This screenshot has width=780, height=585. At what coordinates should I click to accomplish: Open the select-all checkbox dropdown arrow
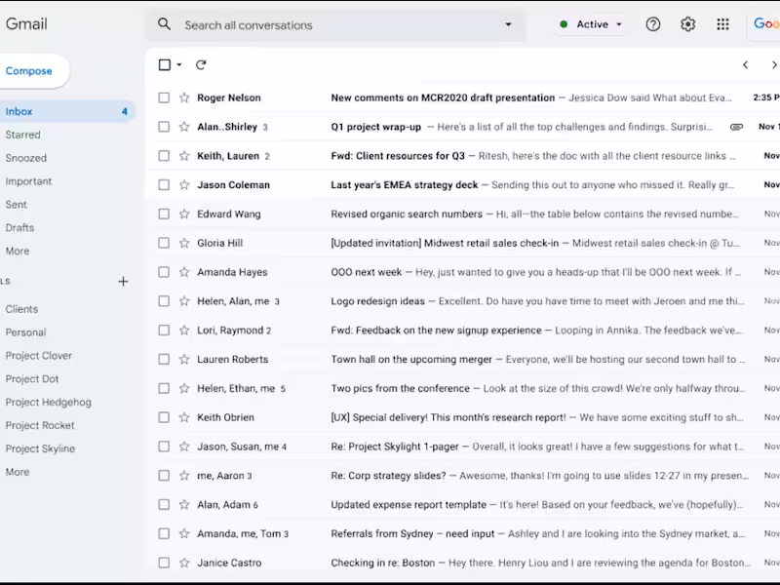coord(179,65)
